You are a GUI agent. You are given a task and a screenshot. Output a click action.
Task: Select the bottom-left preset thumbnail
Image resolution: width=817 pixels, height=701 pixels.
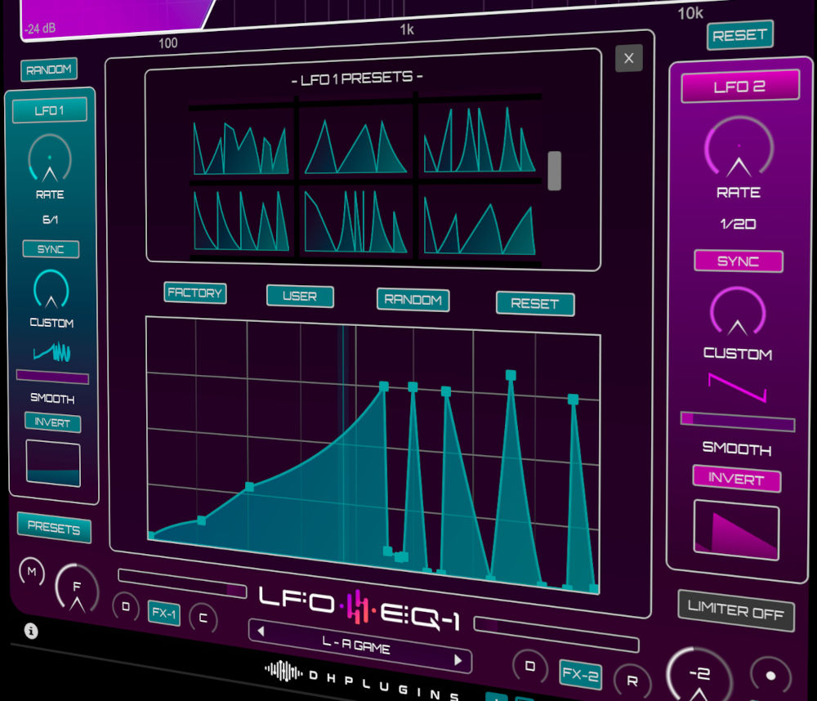pyautogui.click(x=241, y=221)
